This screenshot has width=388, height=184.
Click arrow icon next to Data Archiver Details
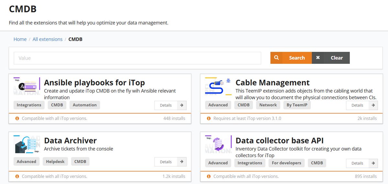[182, 162]
